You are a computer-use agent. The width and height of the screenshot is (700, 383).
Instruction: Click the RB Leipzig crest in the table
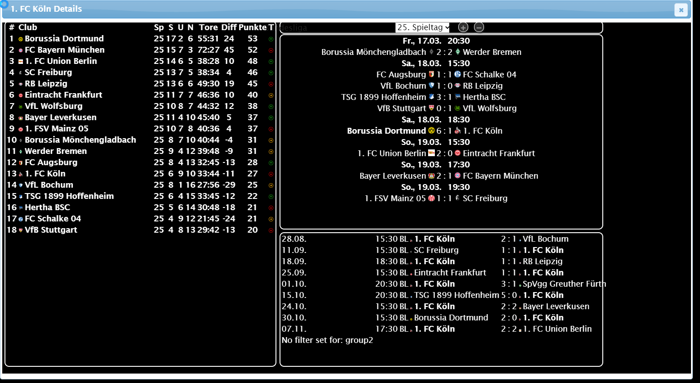(x=21, y=84)
